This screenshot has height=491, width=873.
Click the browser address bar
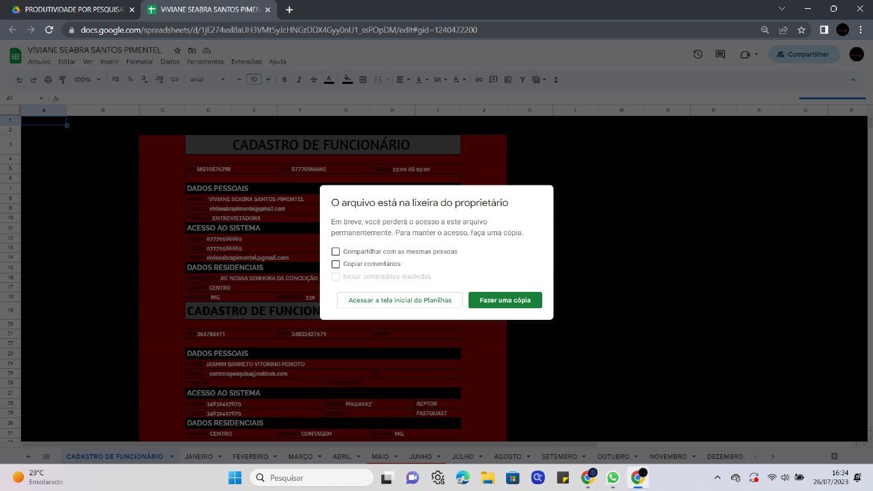coord(409,30)
